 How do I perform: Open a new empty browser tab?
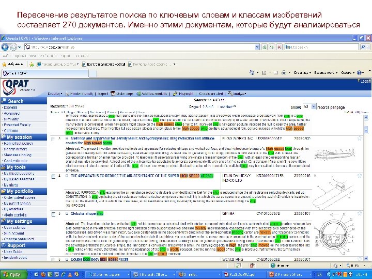point(93,73)
